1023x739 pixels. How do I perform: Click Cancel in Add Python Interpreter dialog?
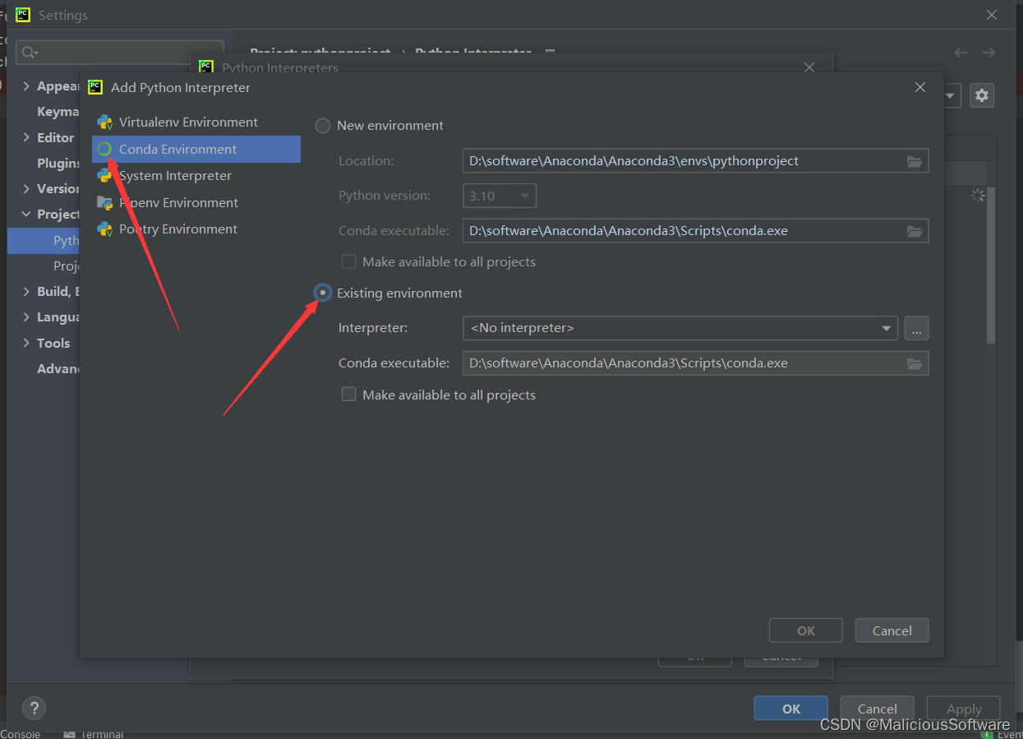[x=892, y=630]
